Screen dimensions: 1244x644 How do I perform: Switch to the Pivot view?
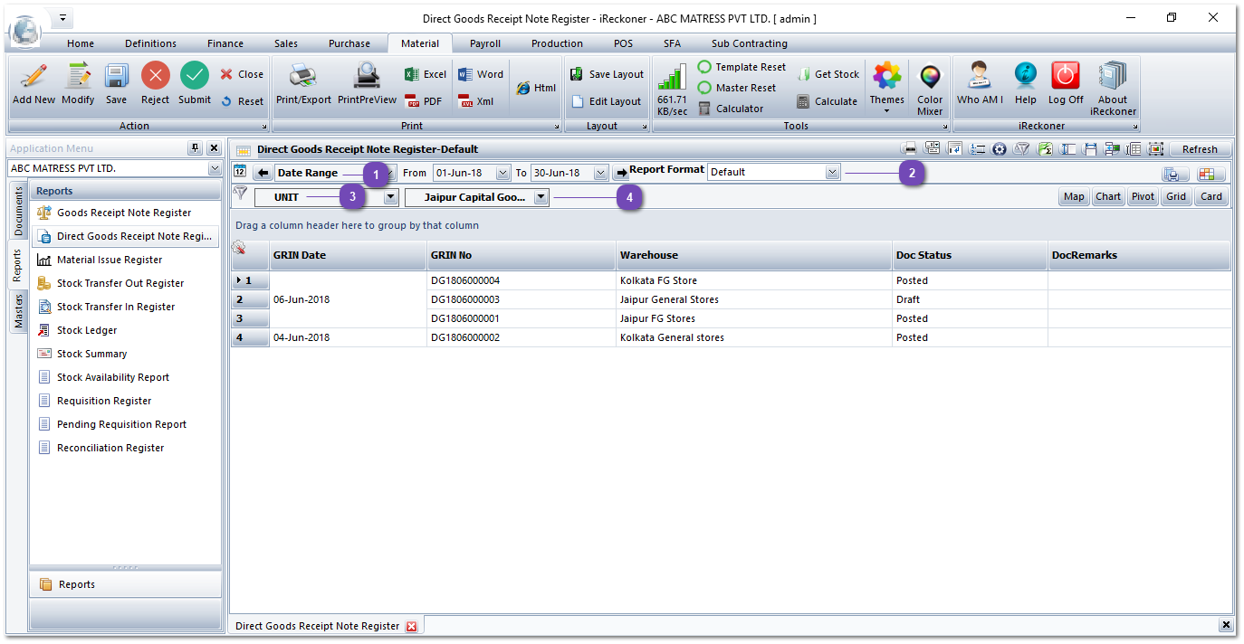tap(1143, 196)
